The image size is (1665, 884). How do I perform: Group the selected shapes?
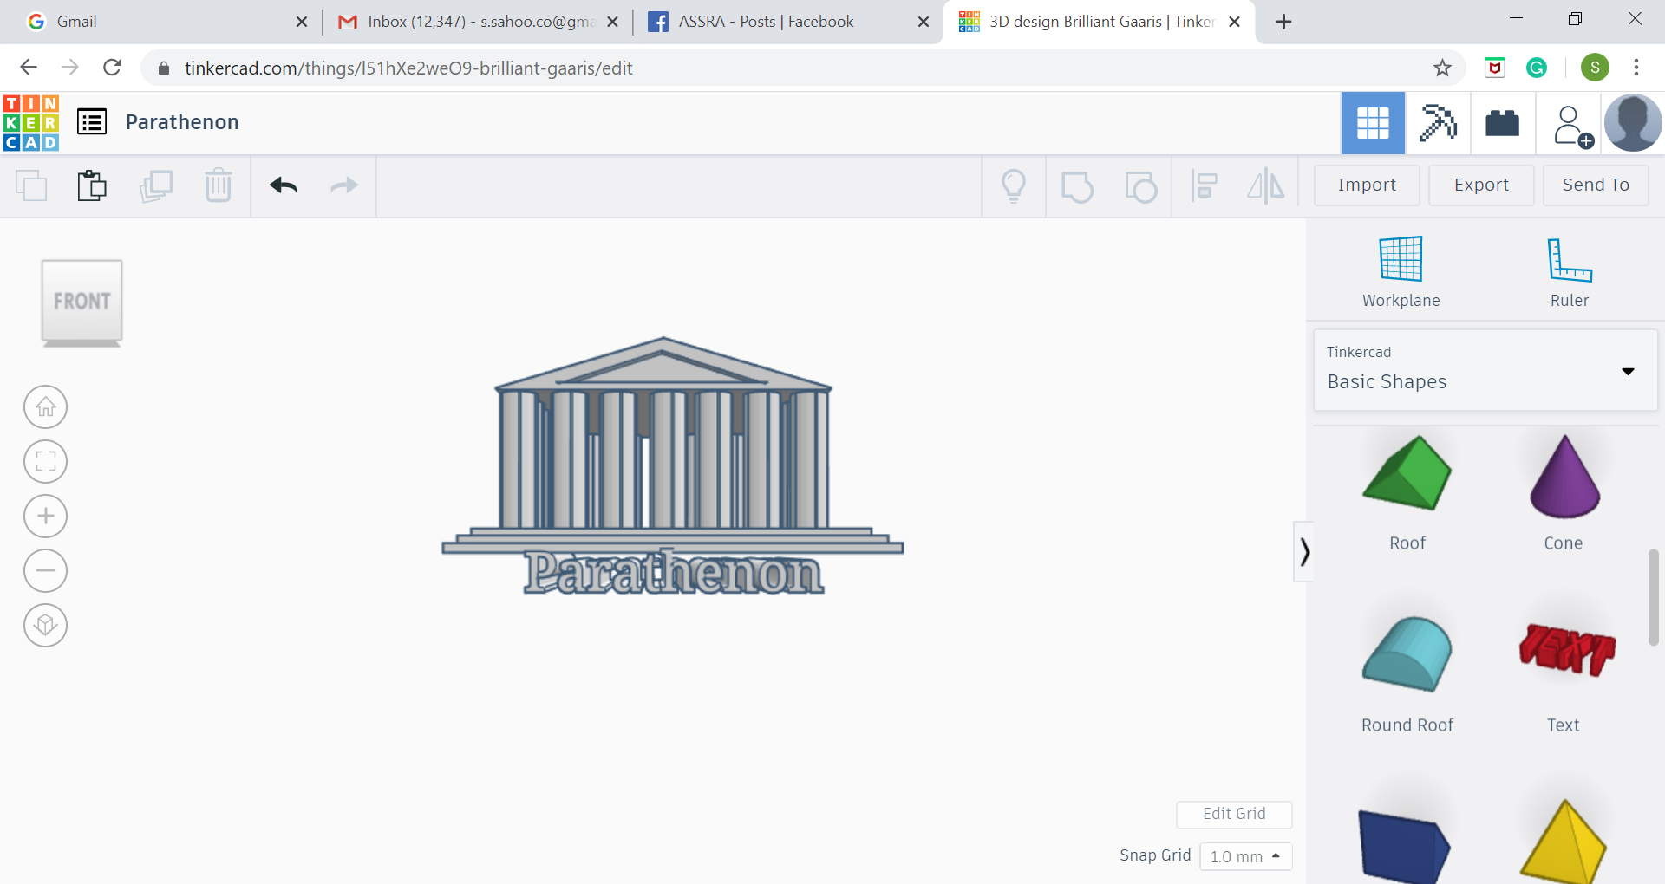[x=1078, y=185]
